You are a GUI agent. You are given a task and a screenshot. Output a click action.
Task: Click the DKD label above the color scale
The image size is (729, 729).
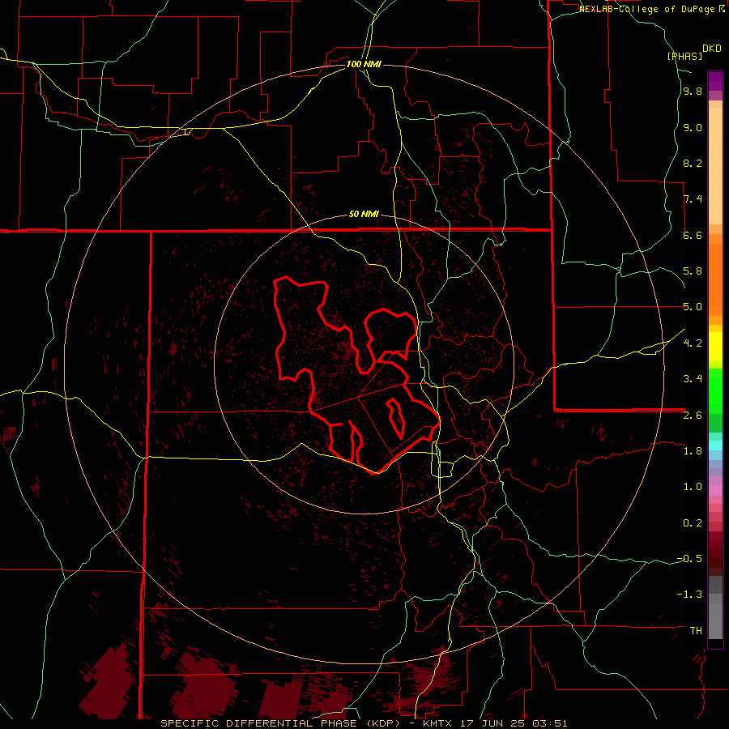coord(712,49)
